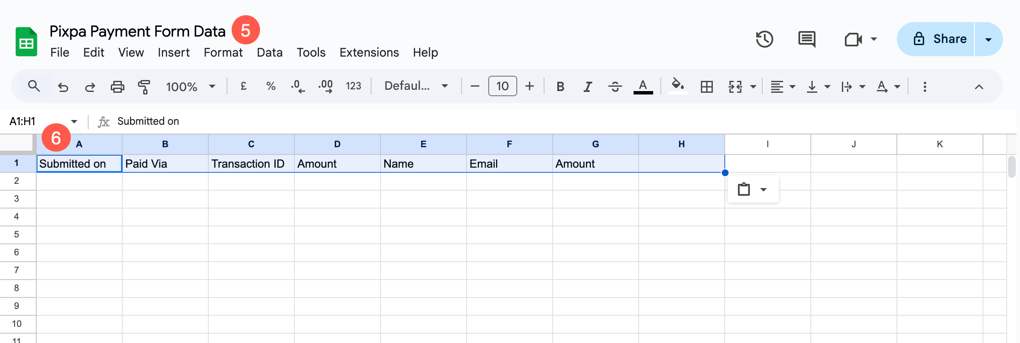Open version history clock icon
This screenshot has height=343, width=1020.
[764, 39]
